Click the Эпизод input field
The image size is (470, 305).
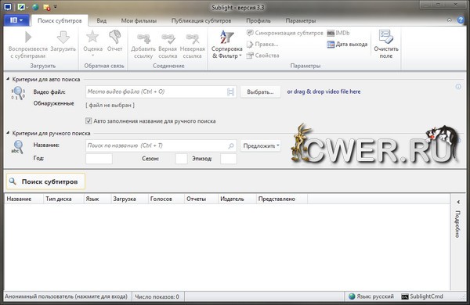coord(229,159)
